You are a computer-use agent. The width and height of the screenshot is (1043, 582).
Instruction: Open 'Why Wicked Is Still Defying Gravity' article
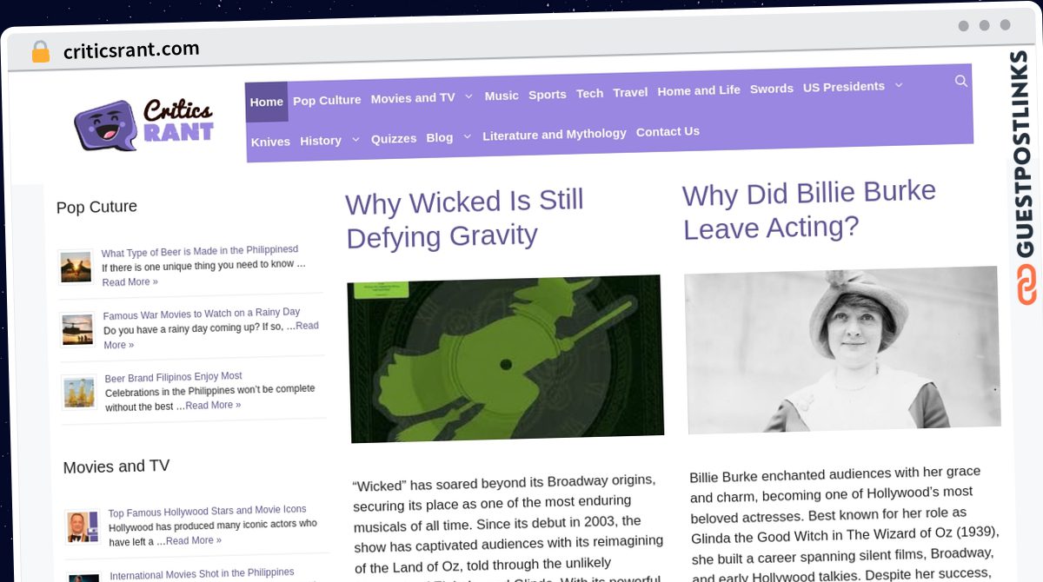(x=465, y=219)
